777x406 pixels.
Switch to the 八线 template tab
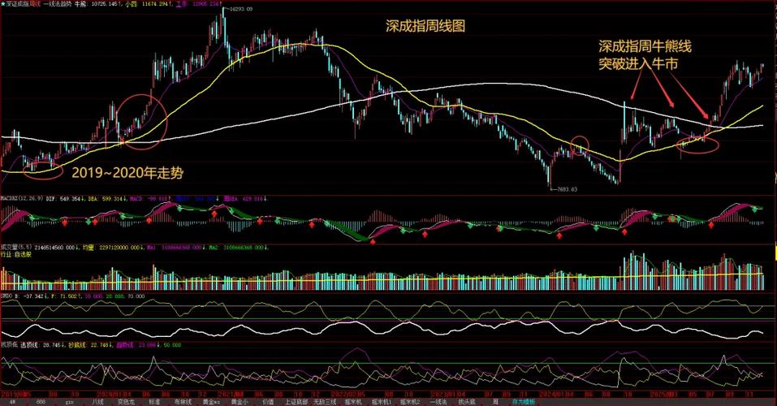click(97, 402)
